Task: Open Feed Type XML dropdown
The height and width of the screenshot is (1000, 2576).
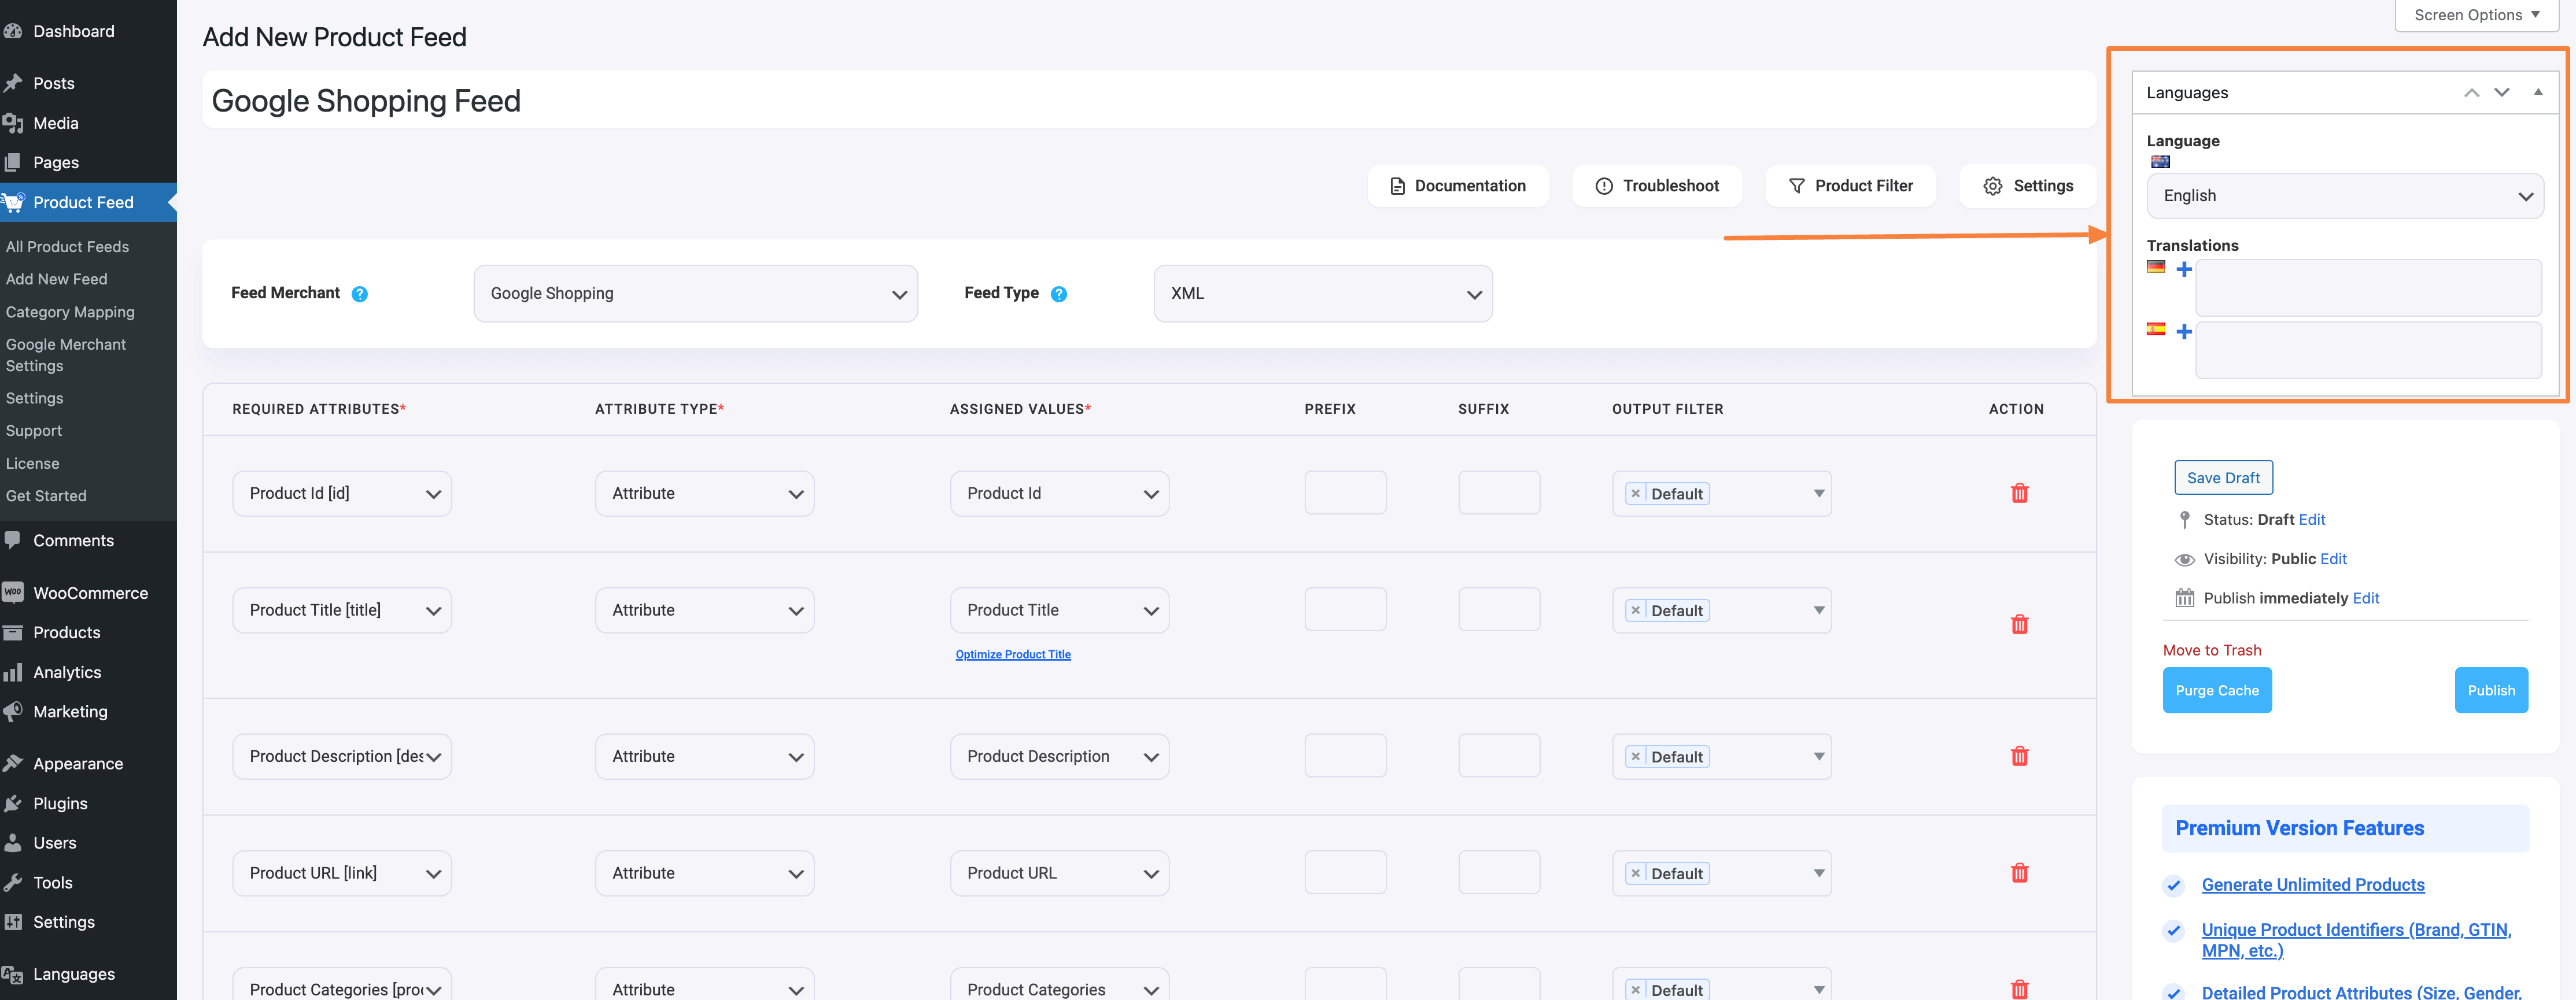Action: coord(1322,294)
